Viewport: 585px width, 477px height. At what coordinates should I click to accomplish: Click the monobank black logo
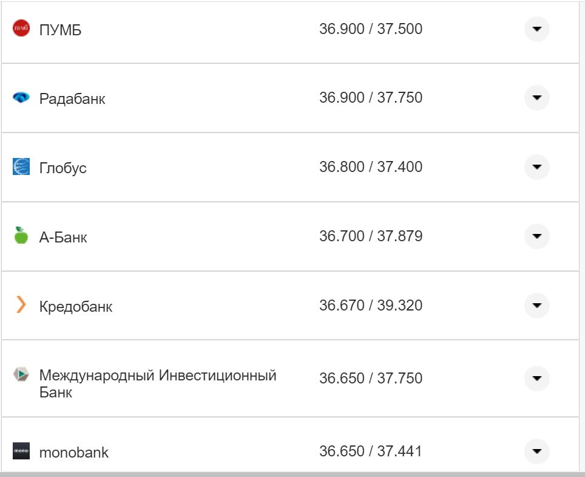coord(21,451)
